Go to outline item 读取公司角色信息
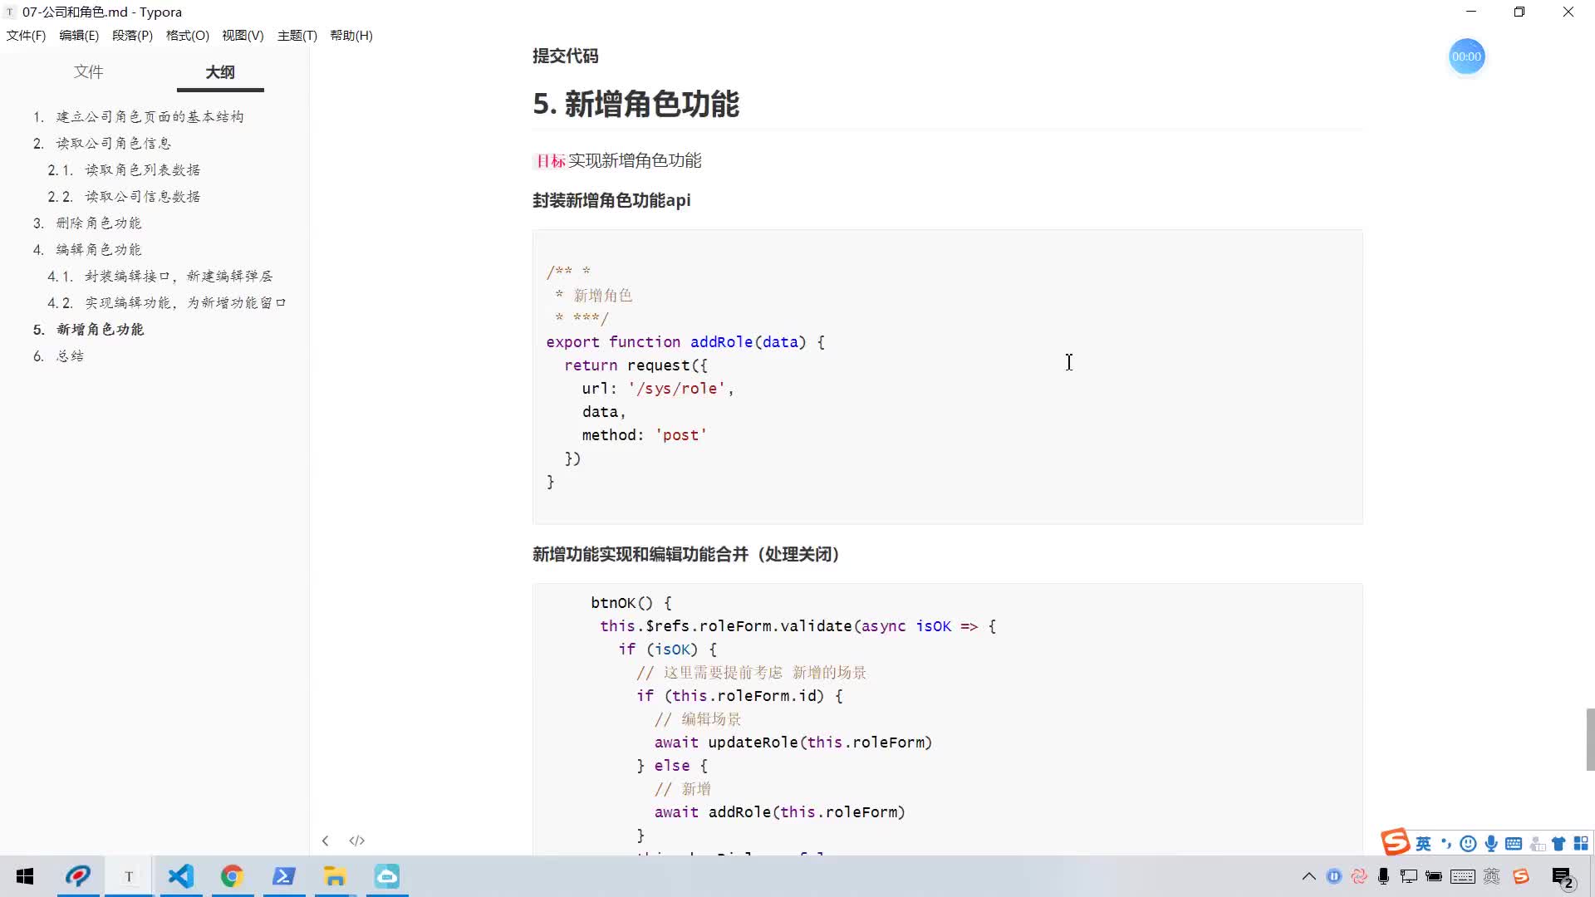Image resolution: width=1595 pixels, height=897 pixels. click(x=113, y=143)
